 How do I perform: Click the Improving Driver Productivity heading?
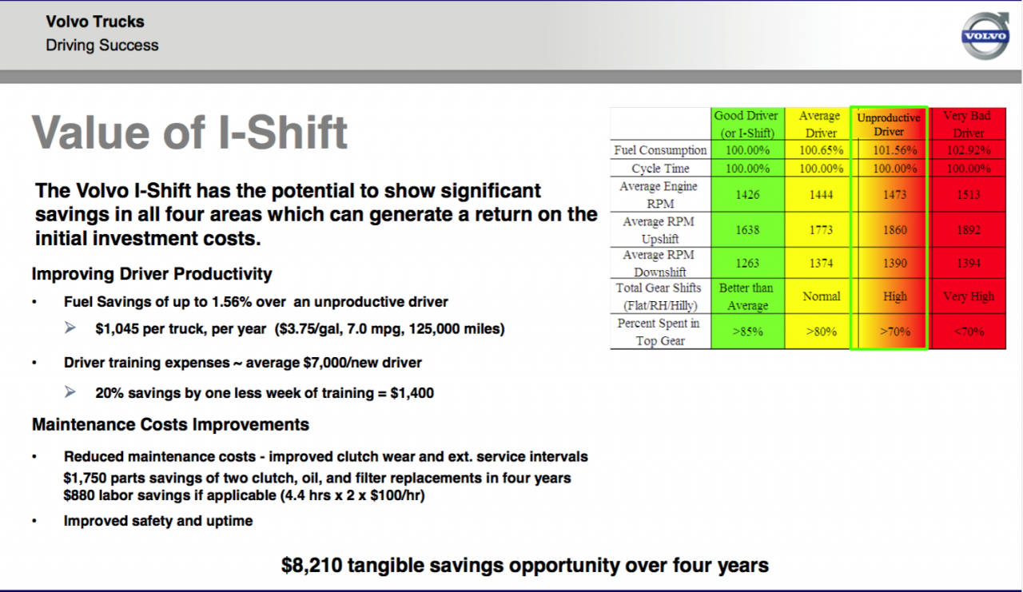(x=152, y=274)
